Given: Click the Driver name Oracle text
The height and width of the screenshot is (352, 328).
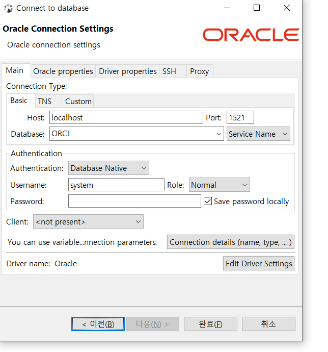Looking at the screenshot, I should pos(42,264).
